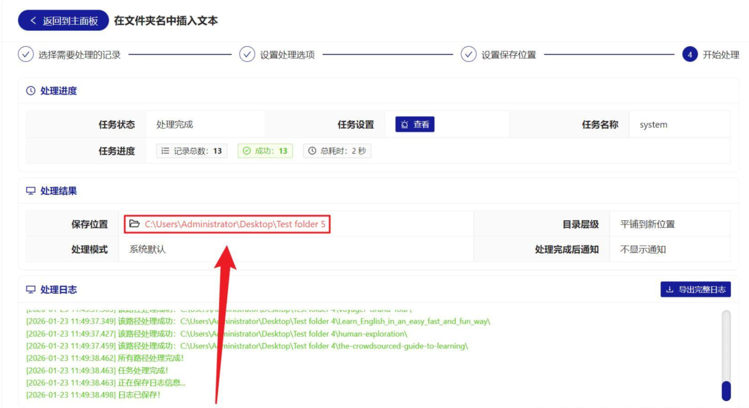Select step label 设置处理选项

pos(287,55)
